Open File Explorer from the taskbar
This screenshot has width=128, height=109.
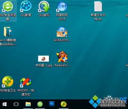[28, 104]
